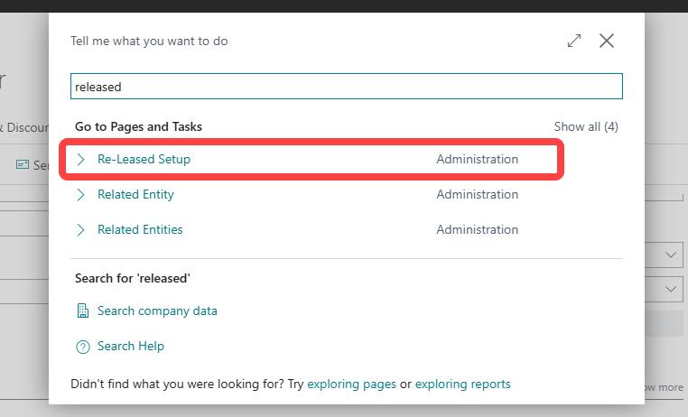Open the Related Entities result

pyautogui.click(x=140, y=230)
